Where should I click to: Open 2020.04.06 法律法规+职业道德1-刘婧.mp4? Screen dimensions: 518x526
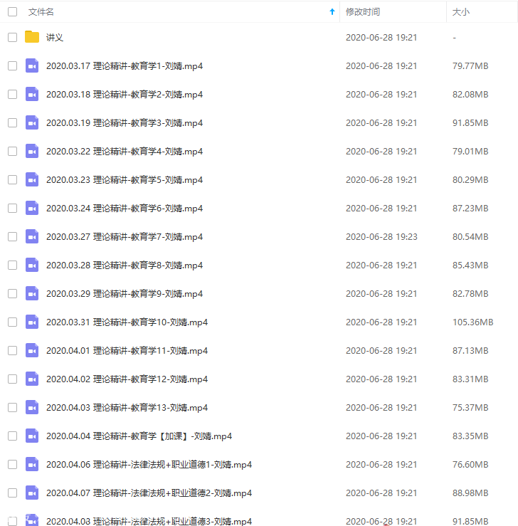(149, 465)
